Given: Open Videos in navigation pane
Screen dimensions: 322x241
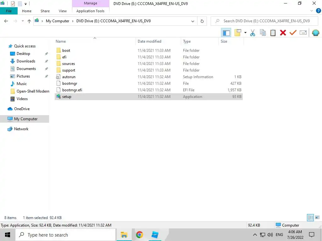Looking at the screenshot, I should tap(22, 99).
